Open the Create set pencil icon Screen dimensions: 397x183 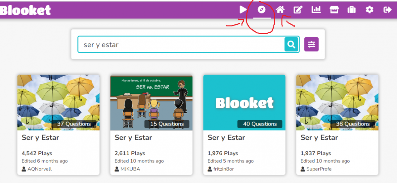click(298, 10)
